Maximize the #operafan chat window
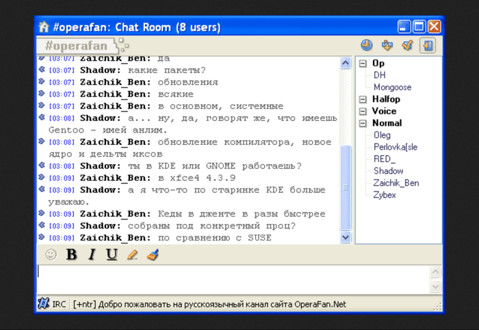Image resolution: width=479 pixels, height=330 pixels. pyautogui.click(x=419, y=27)
